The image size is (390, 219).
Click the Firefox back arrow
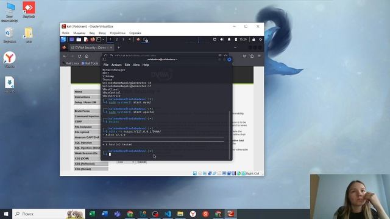click(x=65, y=56)
